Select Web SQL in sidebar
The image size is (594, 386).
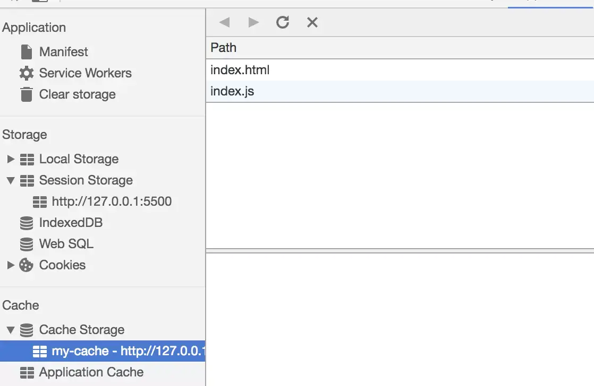click(x=66, y=244)
